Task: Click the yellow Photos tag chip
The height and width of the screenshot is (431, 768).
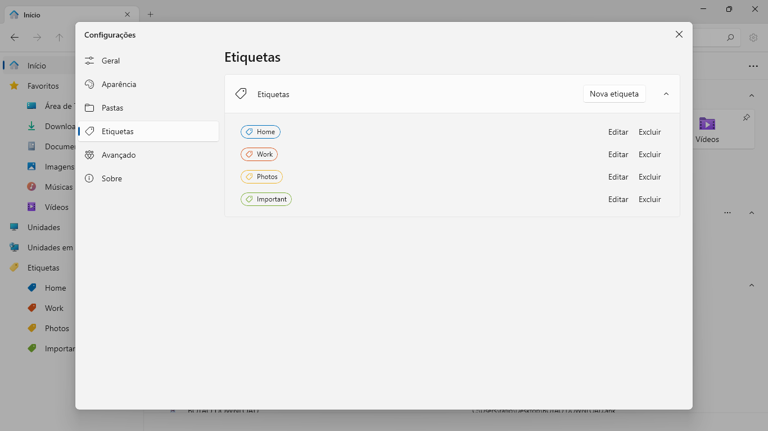Action: tap(261, 177)
